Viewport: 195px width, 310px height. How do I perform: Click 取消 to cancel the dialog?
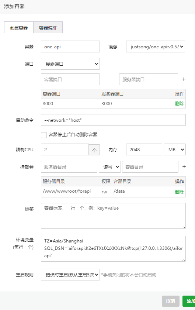click(171, 301)
